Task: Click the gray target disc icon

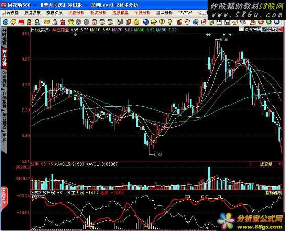Action: point(87,22)
